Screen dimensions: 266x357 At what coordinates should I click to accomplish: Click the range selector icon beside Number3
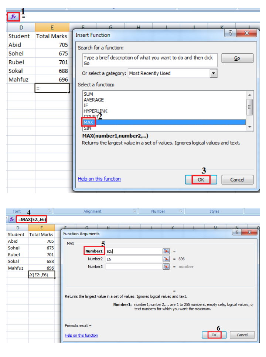click(x=166, y=266)
